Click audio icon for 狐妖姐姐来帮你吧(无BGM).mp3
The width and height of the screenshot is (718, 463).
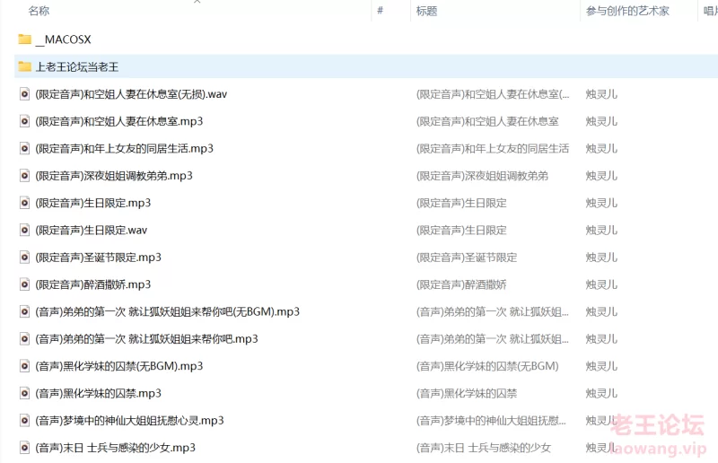pyautogui.click(x=25, y=312)
